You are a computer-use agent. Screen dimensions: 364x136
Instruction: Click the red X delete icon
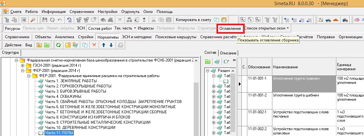point(94,45)
